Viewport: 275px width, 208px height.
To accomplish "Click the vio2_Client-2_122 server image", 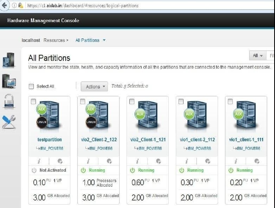I will click(99, 115).
